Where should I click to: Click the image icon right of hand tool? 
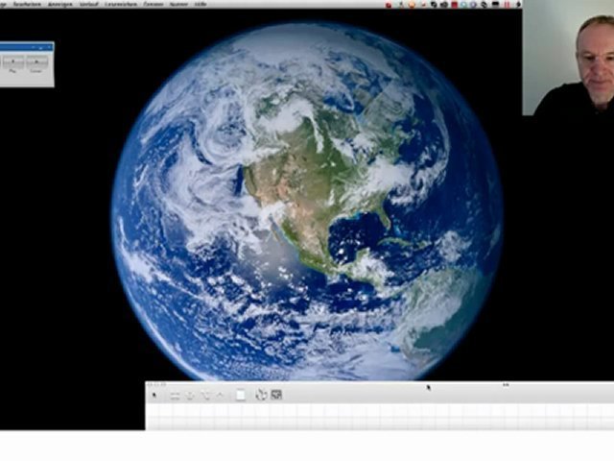(x=276, y=395)
